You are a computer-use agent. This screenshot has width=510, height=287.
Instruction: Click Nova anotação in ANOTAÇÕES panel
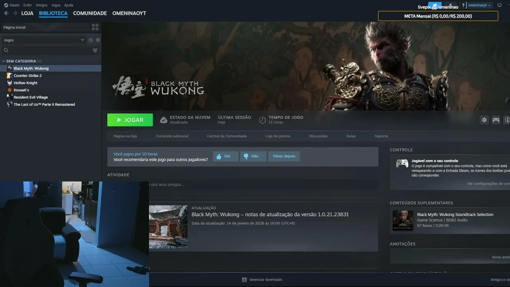(x=501, y=257)
